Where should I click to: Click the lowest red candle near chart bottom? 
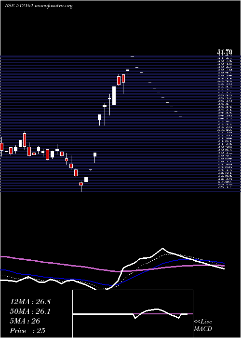81,184
